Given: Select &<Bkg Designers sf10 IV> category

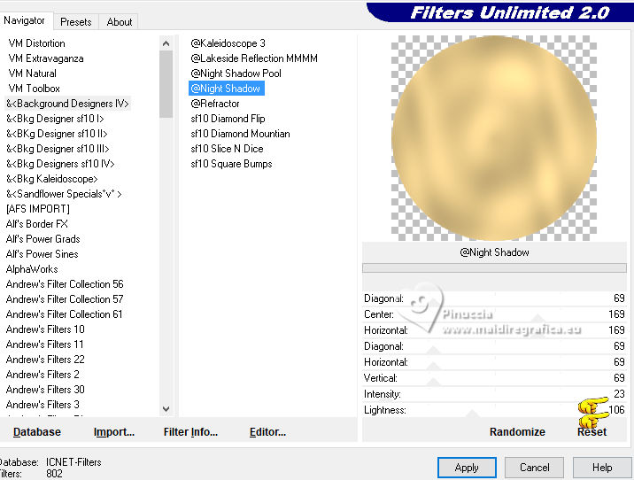Looking at the screenshot, I should point(60,163).
